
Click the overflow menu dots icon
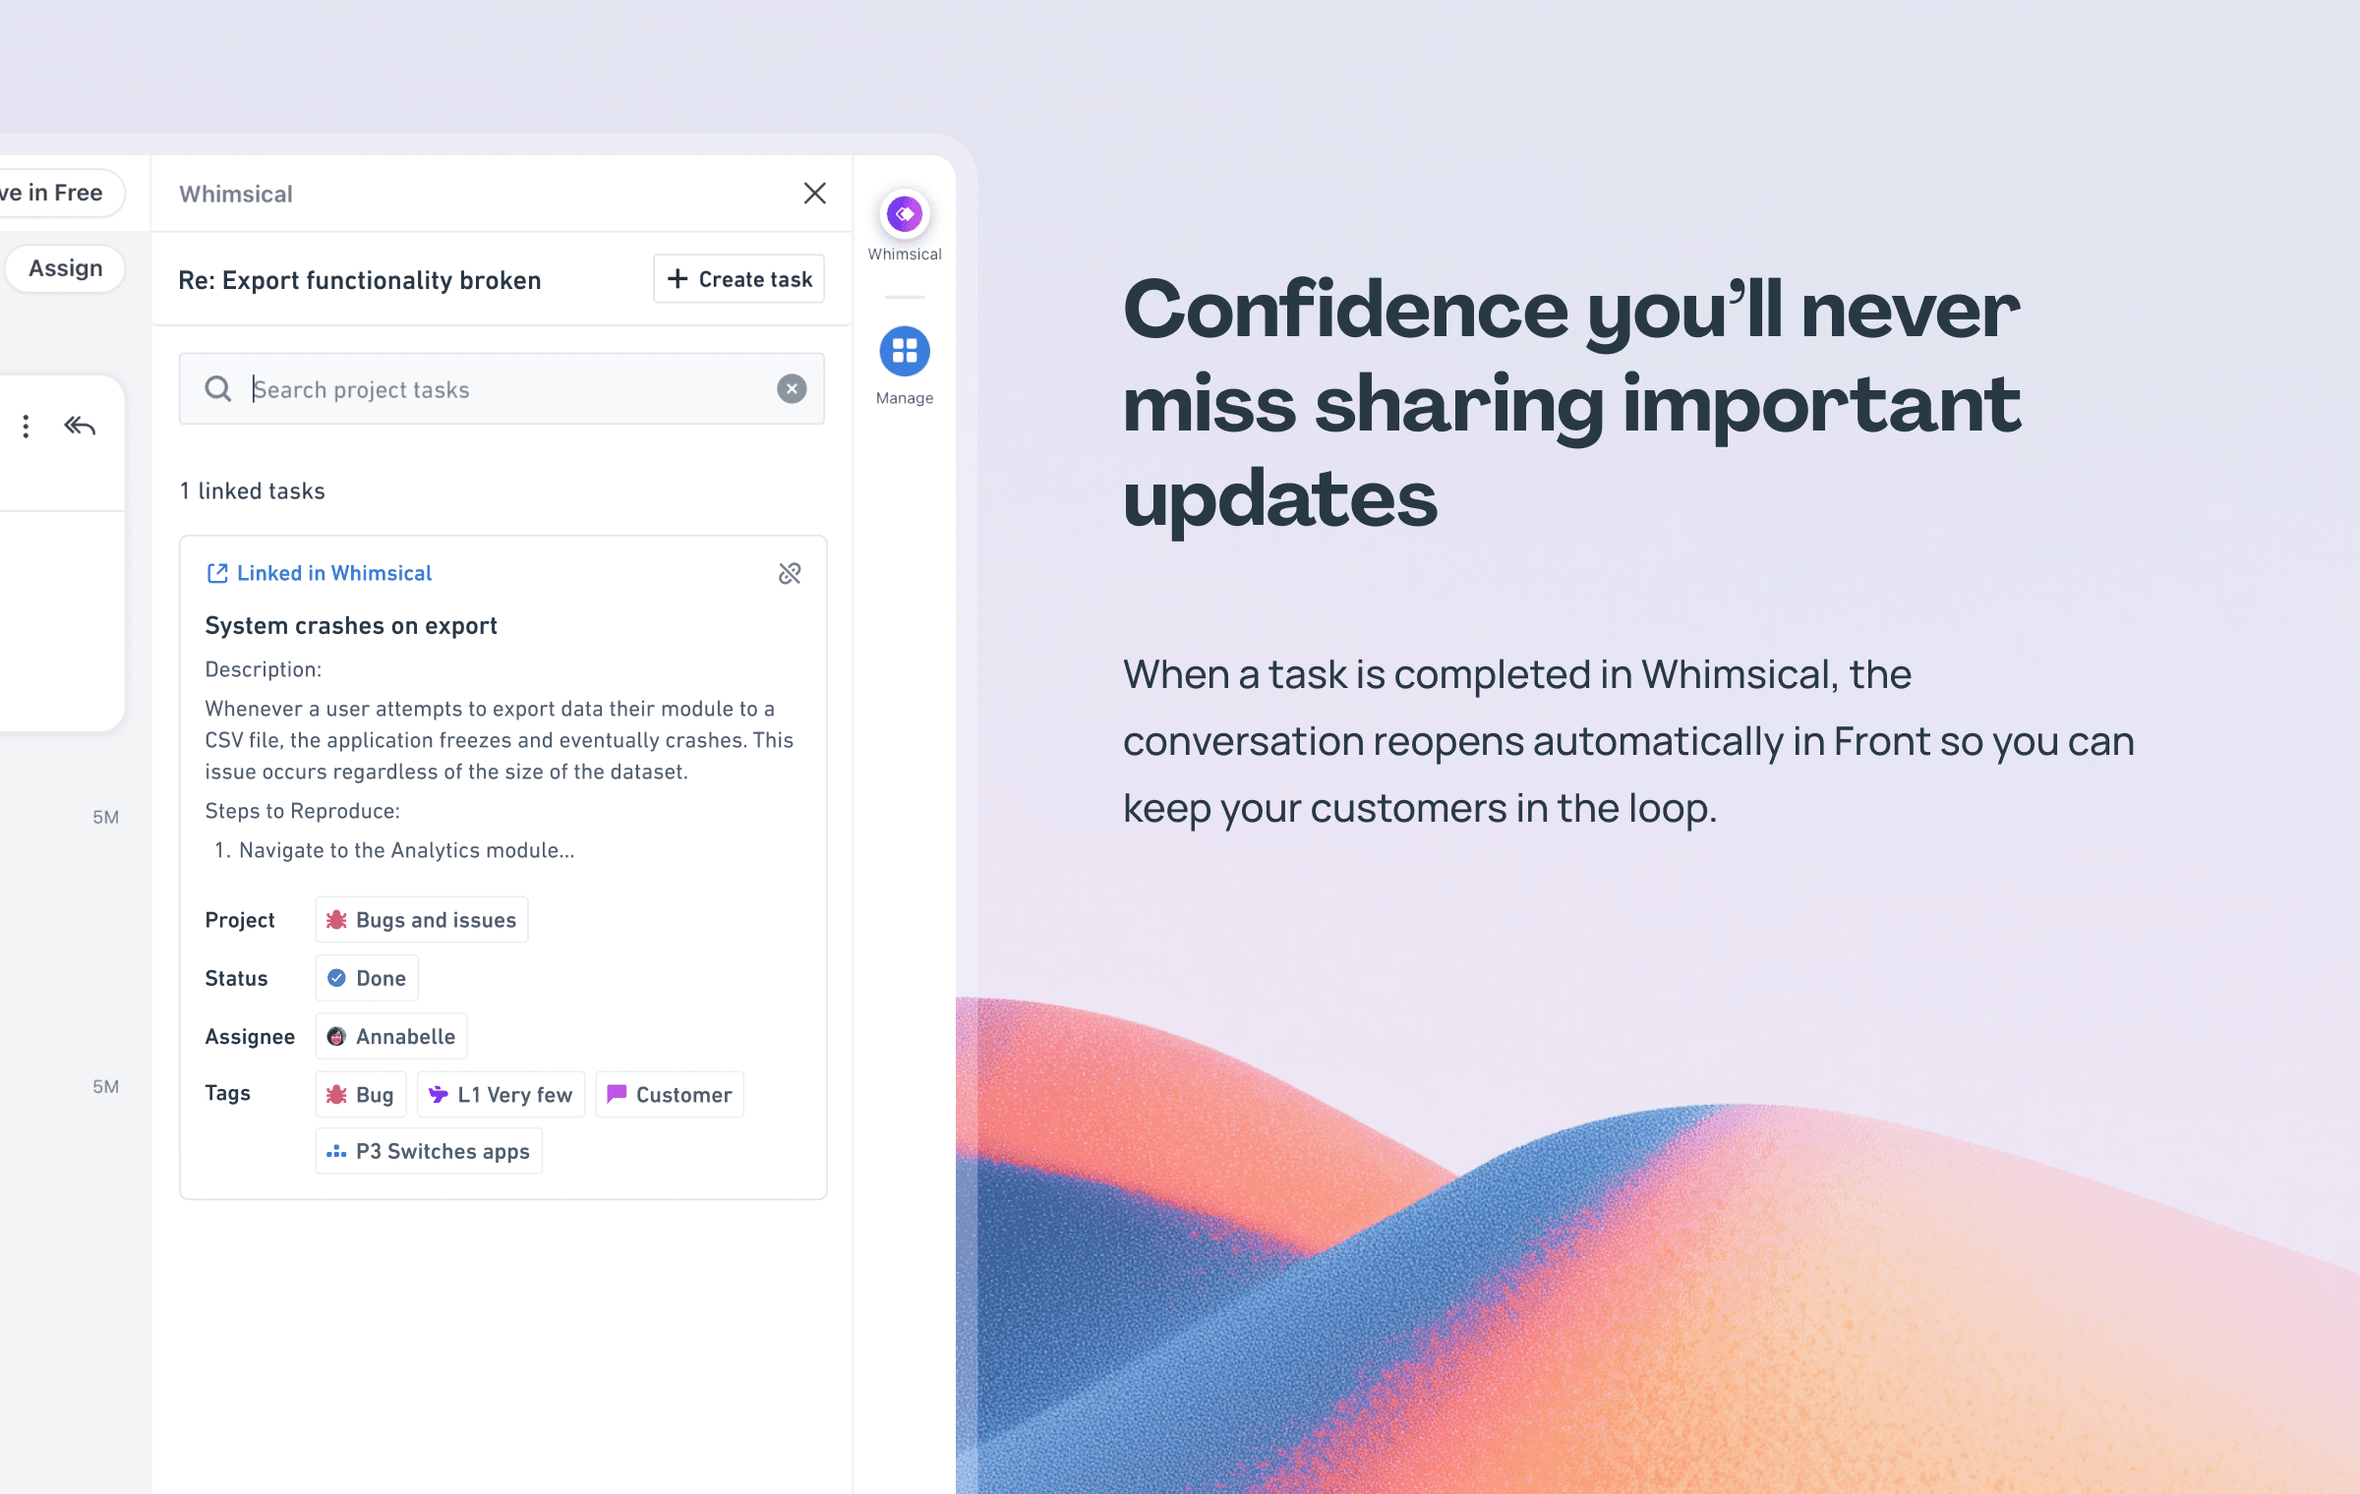[26, 423]
